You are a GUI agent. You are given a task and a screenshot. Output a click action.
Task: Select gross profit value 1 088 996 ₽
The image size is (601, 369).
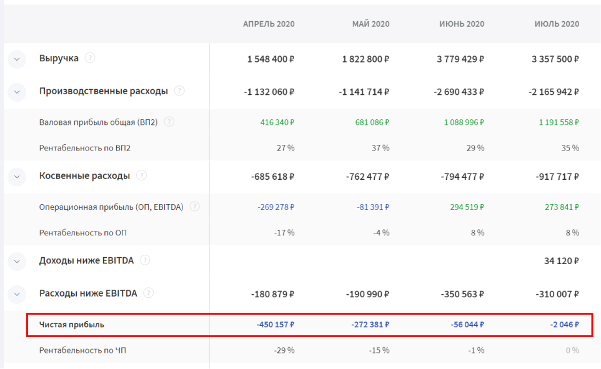point(464,122)
